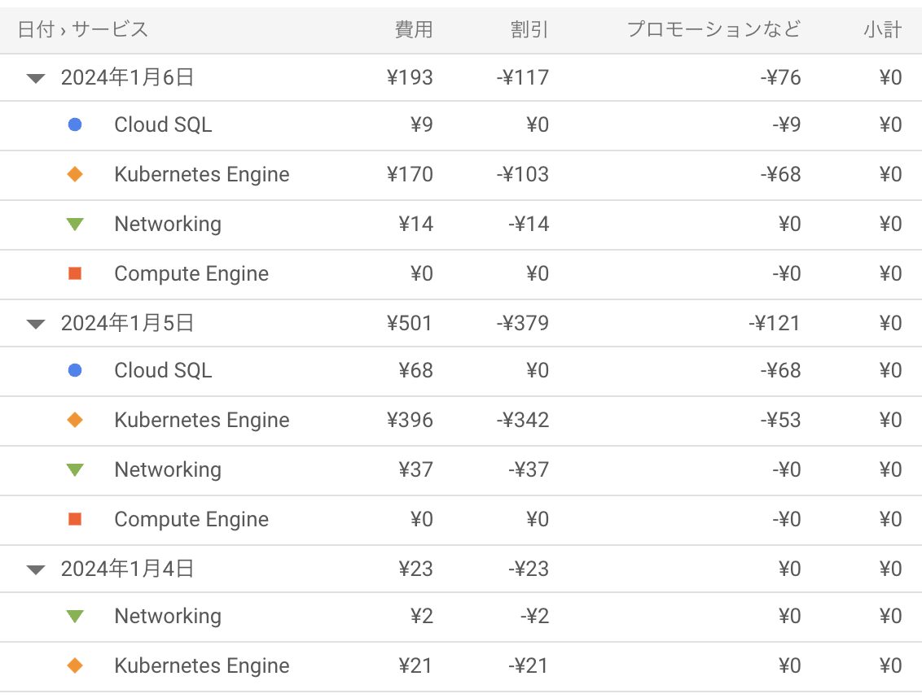
Task: Click orange diamond icon for Kubernetes Engine under January 6
Action: point(75,175)
